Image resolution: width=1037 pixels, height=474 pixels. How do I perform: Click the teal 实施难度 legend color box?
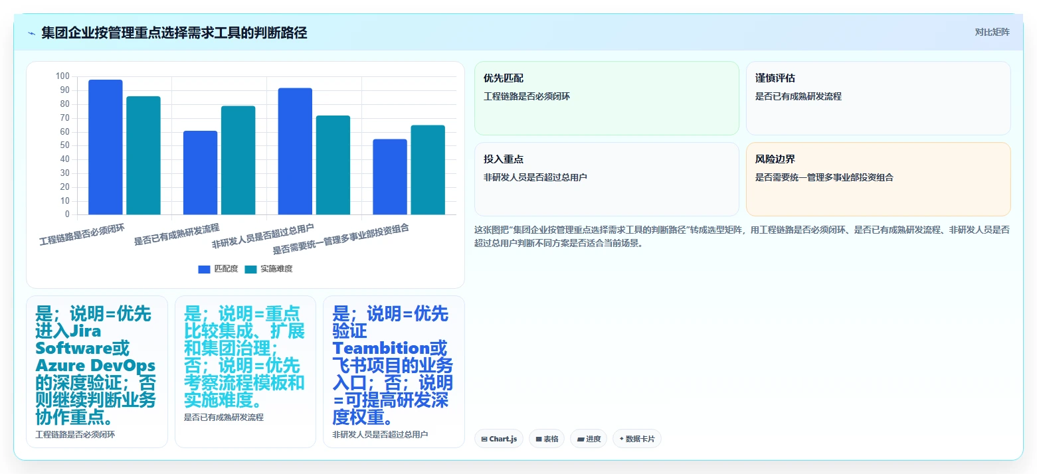tap(250, 270)
